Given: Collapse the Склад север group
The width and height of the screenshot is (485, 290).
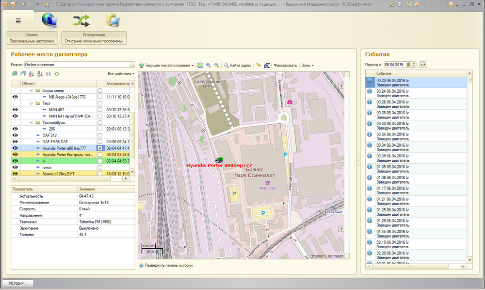Looking at the screenshot, I should pyautogui.click(x=31, y=90).
